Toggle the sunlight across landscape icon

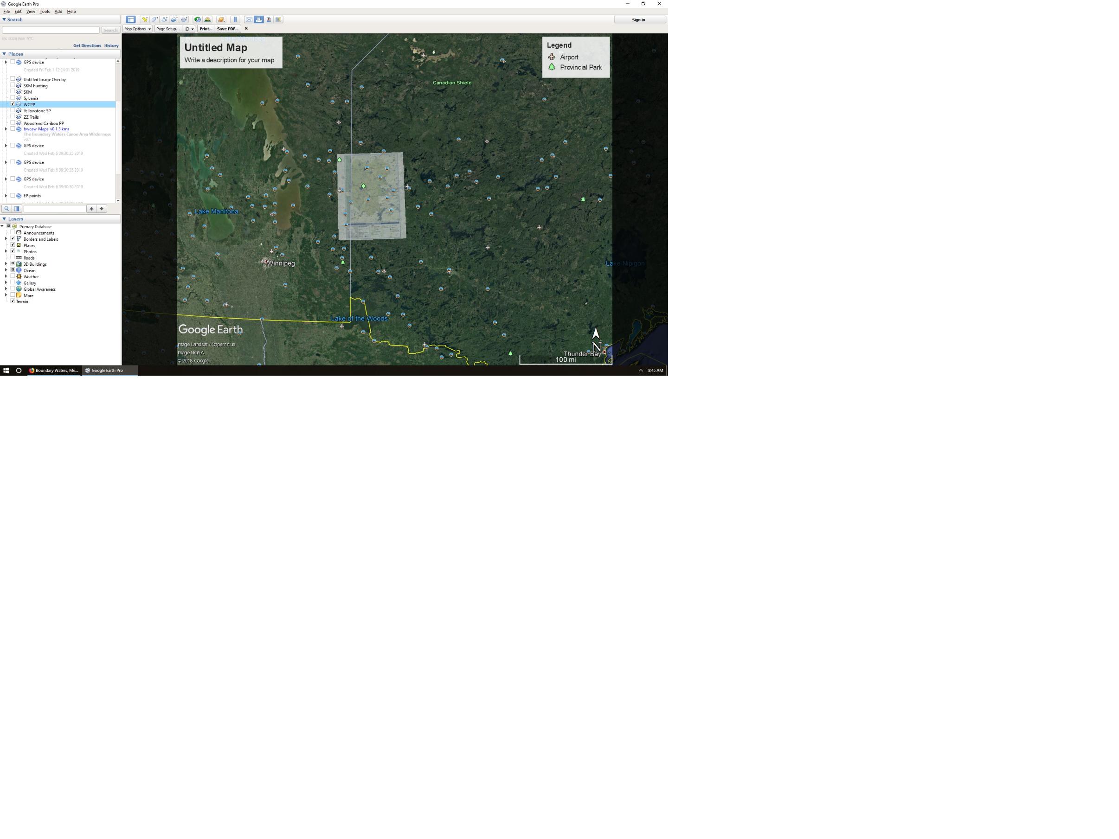(x=207, y=19)
